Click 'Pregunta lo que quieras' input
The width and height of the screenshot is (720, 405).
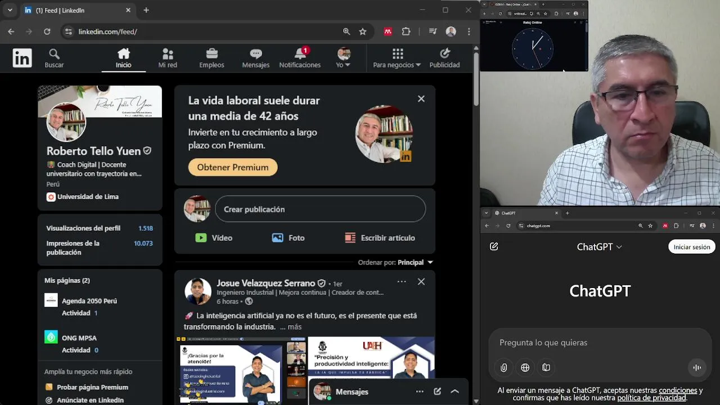pyautogui.click(x=600, y=343)
